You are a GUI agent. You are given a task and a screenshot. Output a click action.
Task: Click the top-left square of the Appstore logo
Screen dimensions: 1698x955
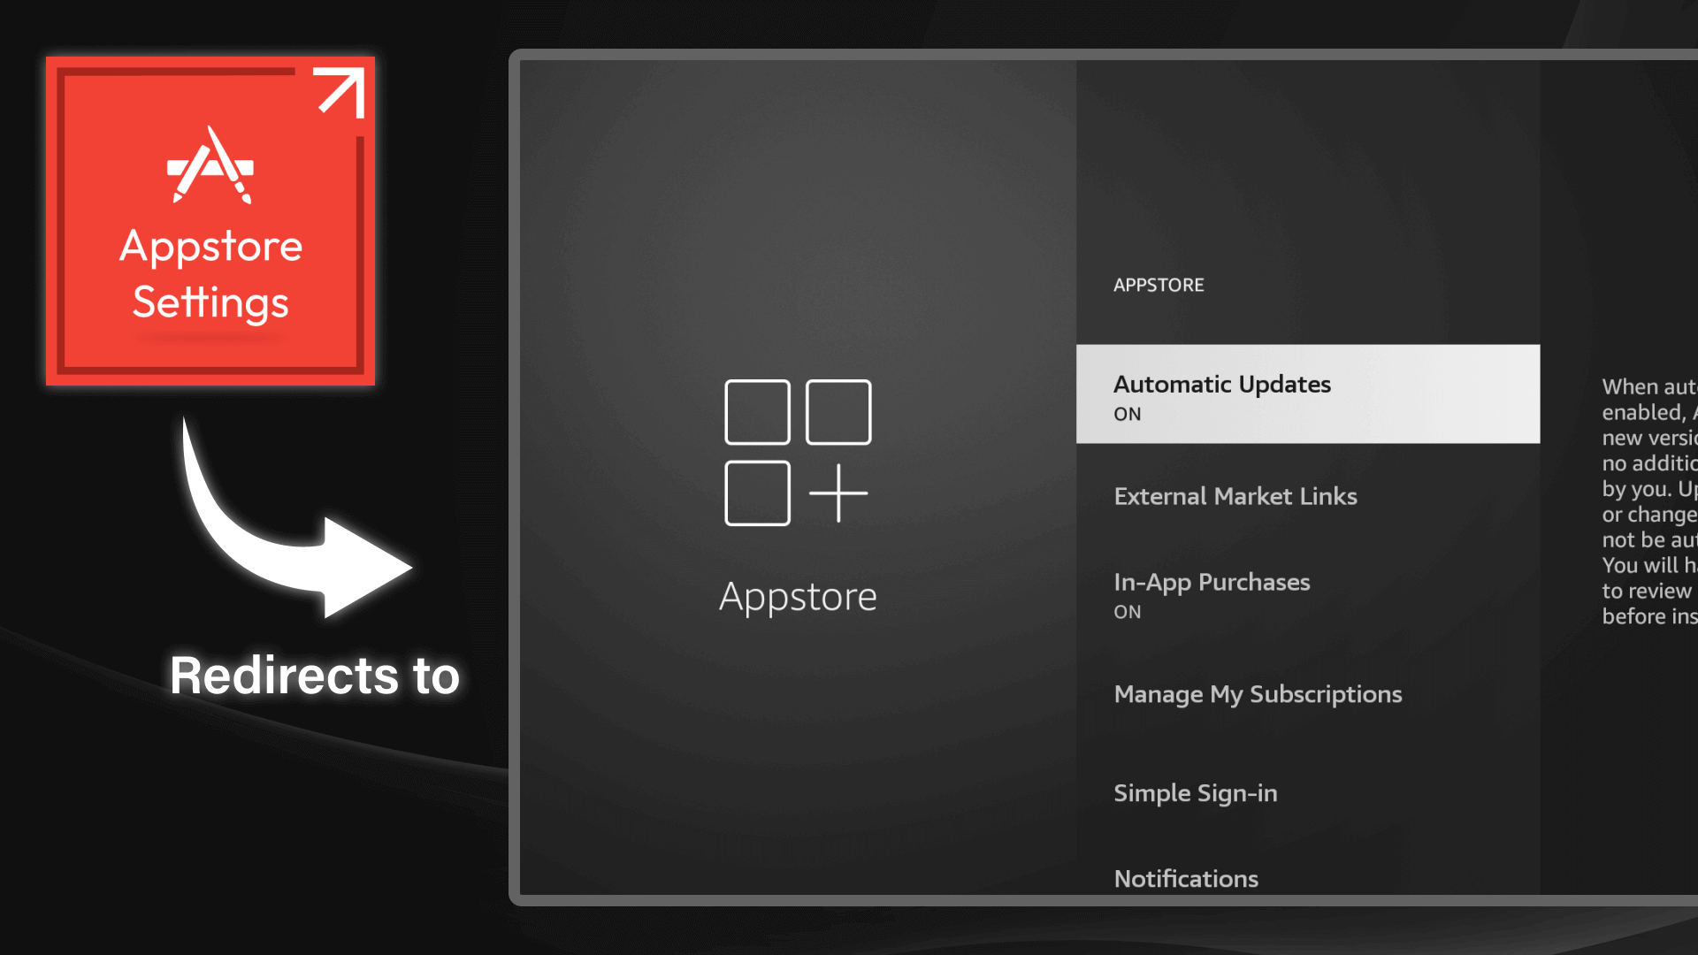(757, 410)
